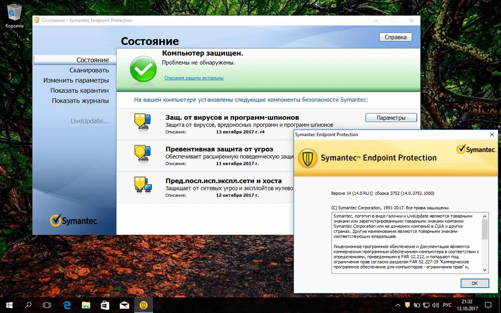This screenshot has width=501, height=313.
Task: Click the РУС language indicator
Action: pyautogui.click(x=448, y=304)
